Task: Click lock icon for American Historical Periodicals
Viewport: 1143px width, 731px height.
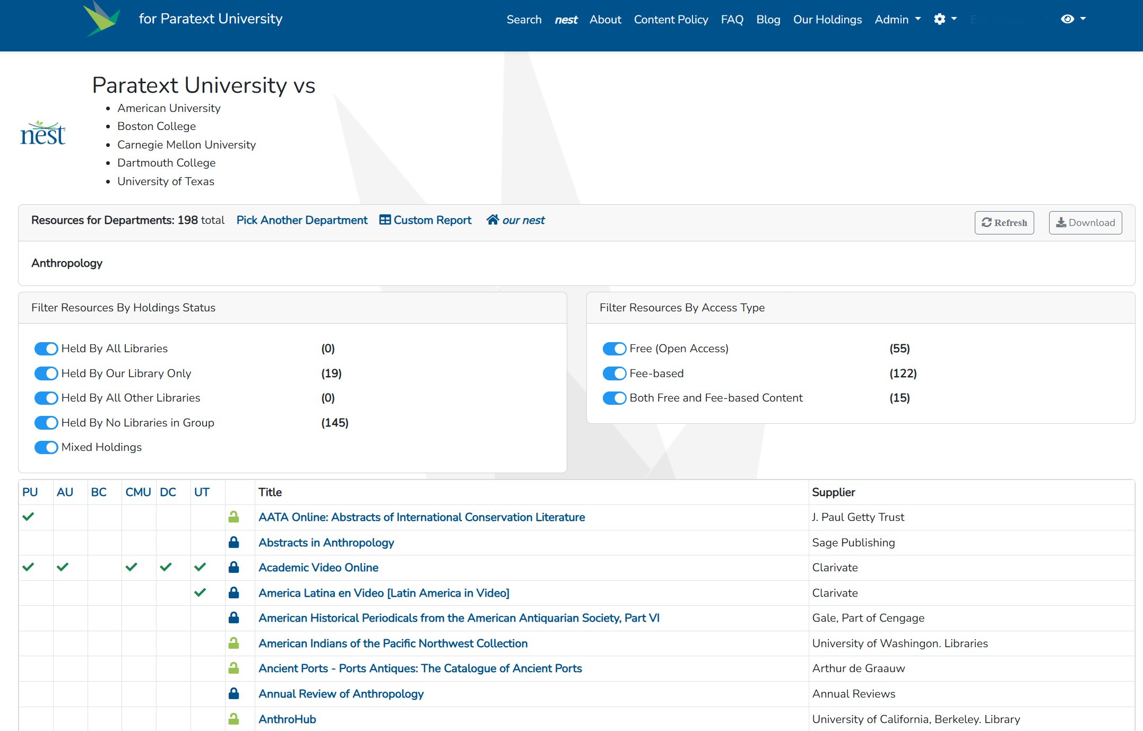Action: (233, 617)
